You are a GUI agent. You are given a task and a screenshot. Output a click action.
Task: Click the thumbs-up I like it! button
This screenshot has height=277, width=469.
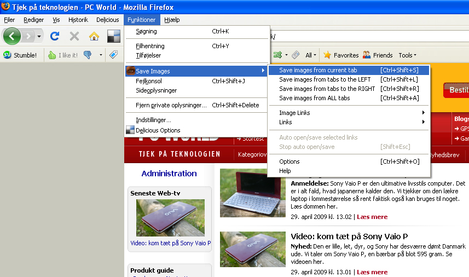click(62, 55)
